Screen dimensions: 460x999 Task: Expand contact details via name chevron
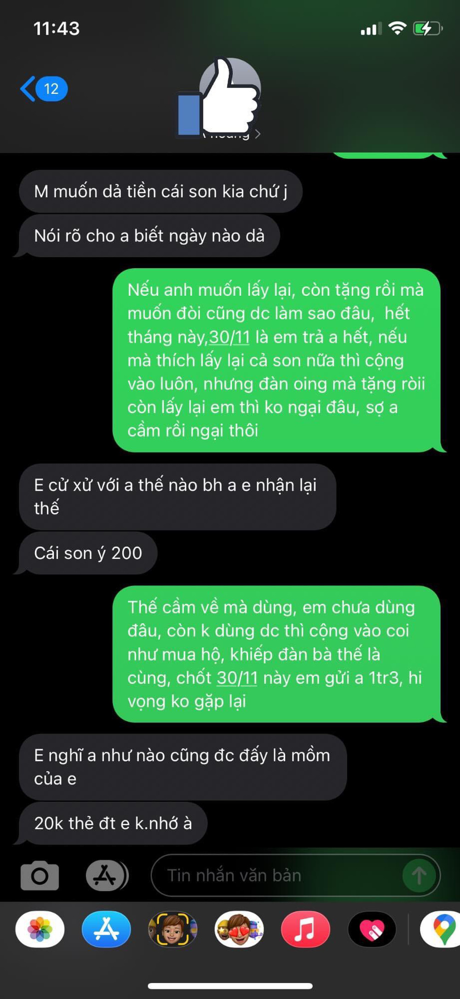(258, 134)
